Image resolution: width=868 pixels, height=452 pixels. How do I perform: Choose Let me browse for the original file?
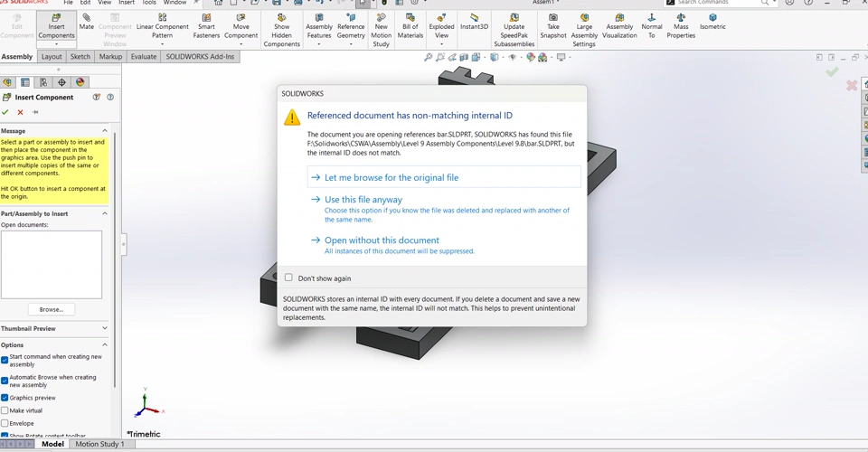(x=444, y=177)
